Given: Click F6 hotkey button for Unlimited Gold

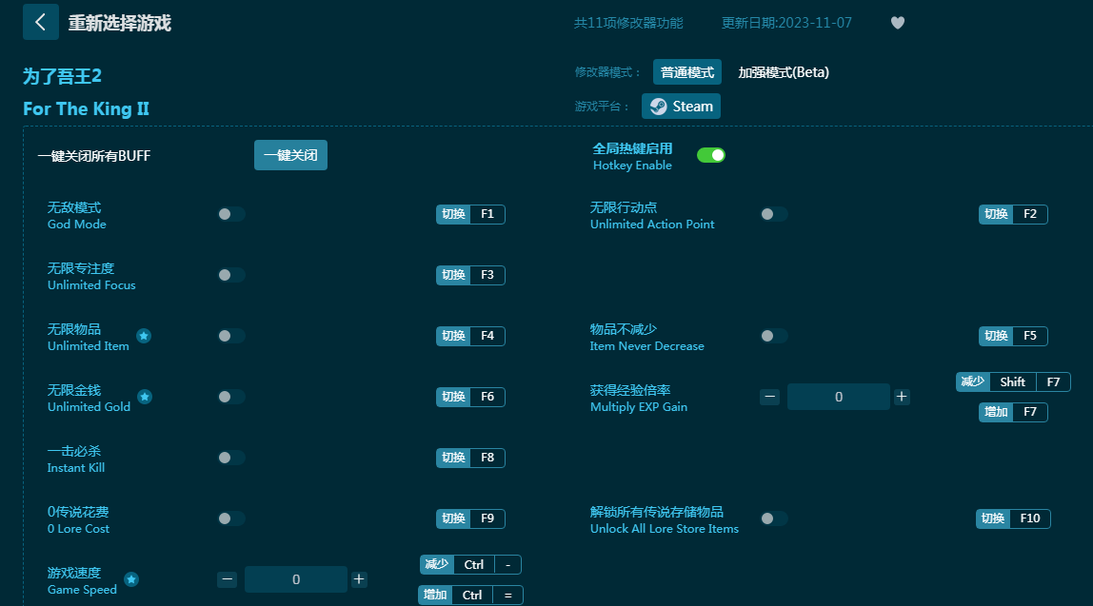Looking at the screenshot, I should click(x=470, y=397).
